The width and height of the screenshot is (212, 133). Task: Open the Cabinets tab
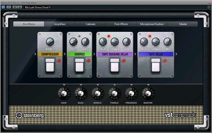coord(90,24)
